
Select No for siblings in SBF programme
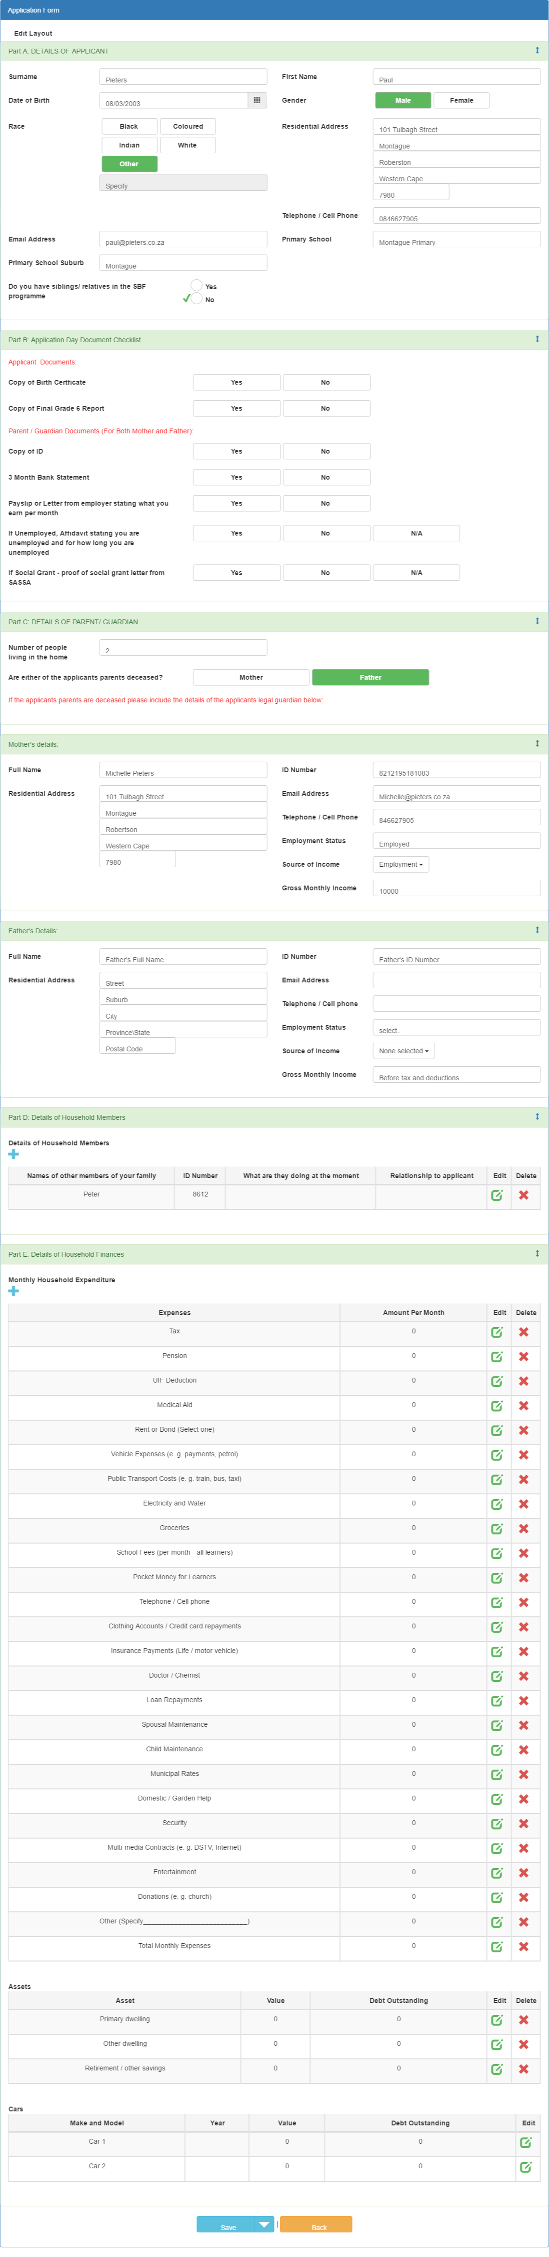point(197,299)
